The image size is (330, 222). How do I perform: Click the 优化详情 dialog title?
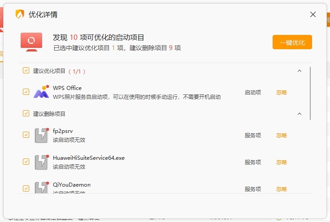tap(43, 14)
